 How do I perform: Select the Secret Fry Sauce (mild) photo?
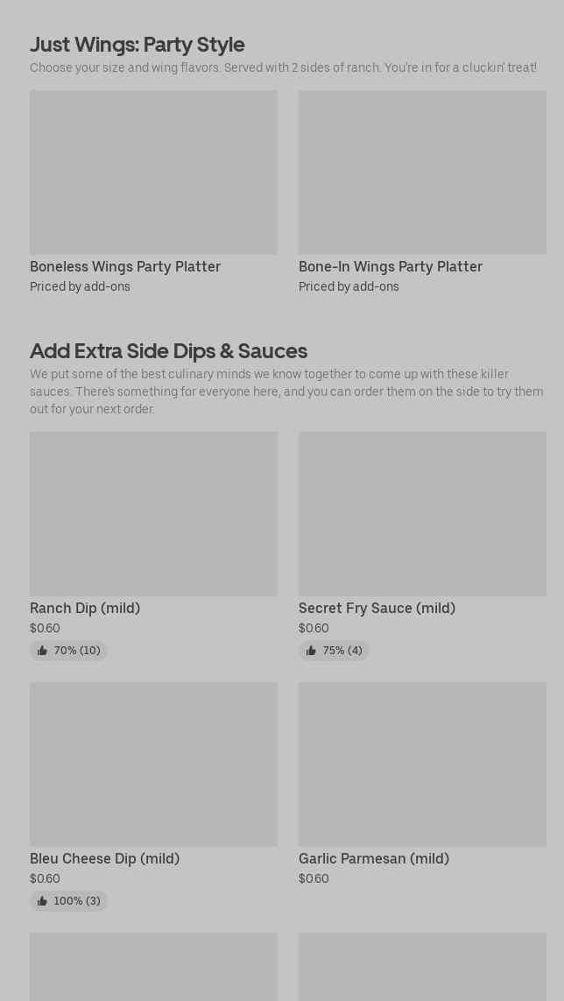[422, 514]
